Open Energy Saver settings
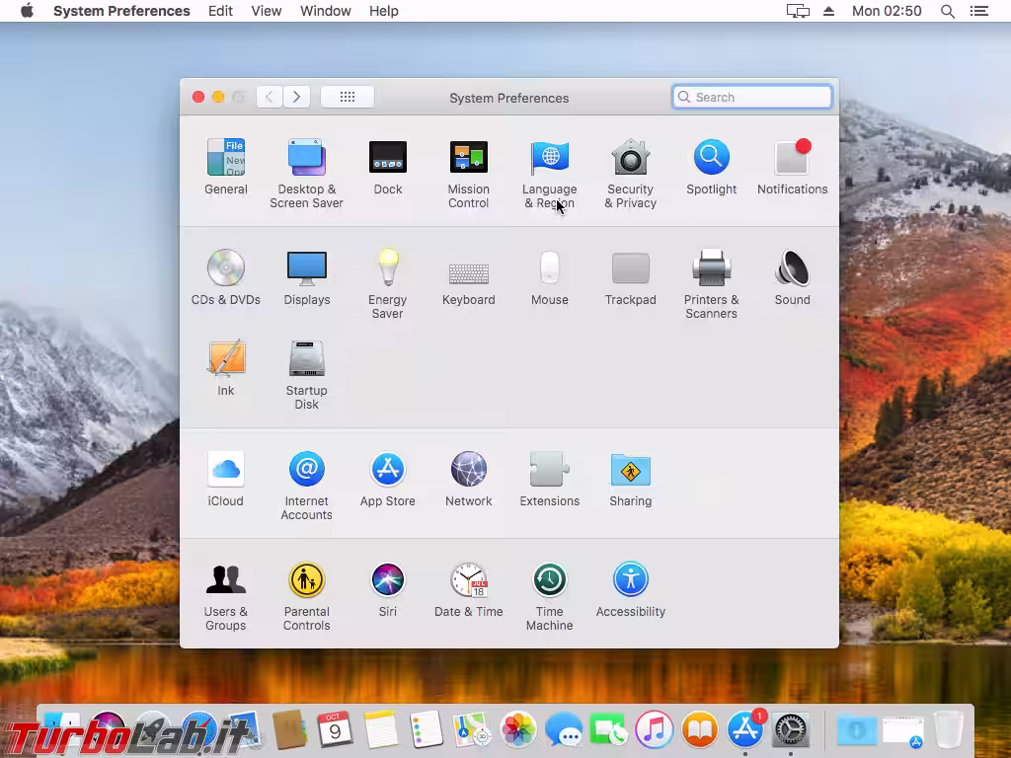1011x758 pixels. pos(388,266)
